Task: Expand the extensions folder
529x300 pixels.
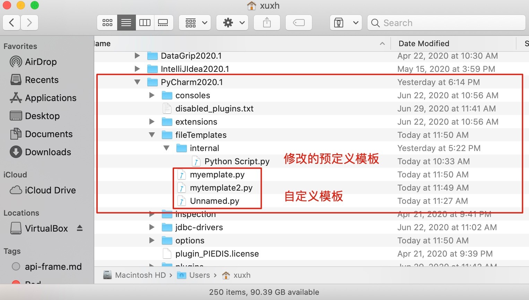Action: pos(152,122)
